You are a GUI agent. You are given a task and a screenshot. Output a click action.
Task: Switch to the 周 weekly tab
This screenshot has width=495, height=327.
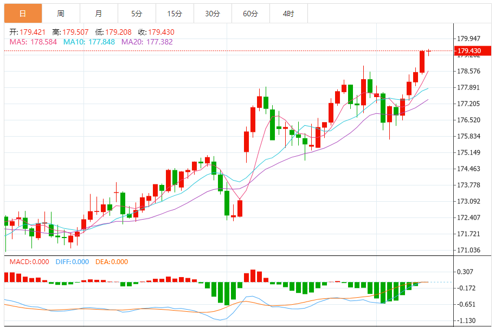[61, 14]
